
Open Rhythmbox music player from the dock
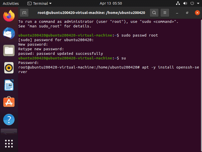pos(9,68)
